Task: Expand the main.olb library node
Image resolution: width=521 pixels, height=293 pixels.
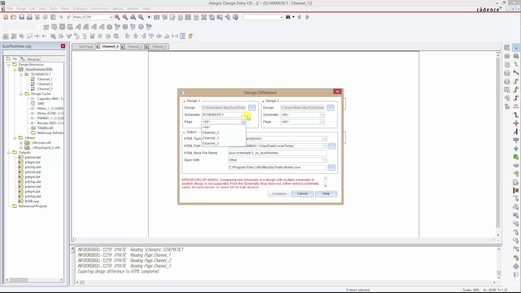Action: pyautogui.click(x=21, y=142)
